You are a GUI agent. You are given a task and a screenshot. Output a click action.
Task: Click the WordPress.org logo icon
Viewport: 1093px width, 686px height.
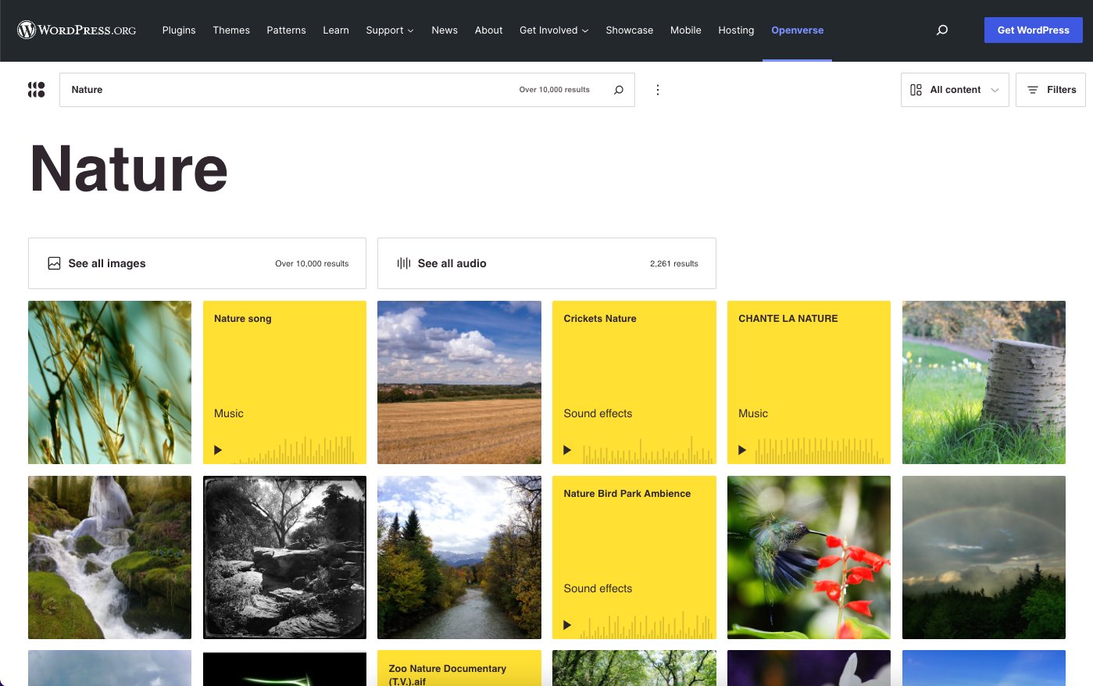[x=26, y=30]
